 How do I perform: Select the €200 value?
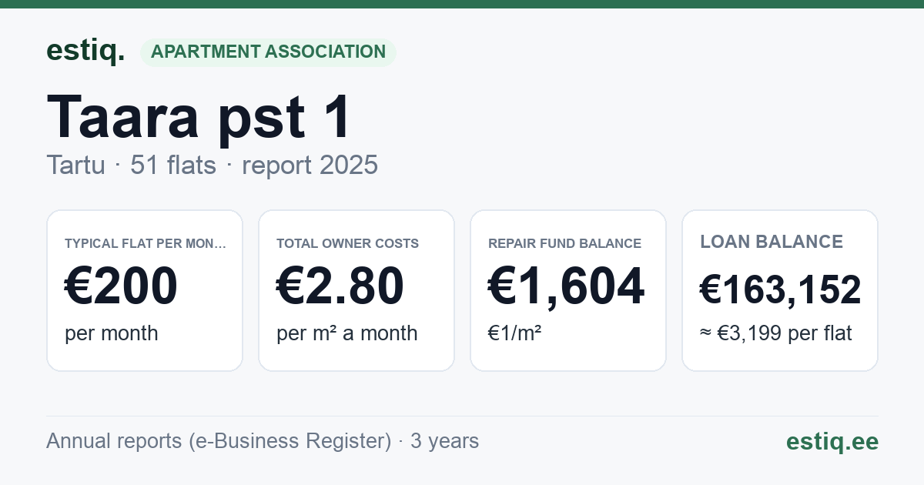(x=121, y=286)
